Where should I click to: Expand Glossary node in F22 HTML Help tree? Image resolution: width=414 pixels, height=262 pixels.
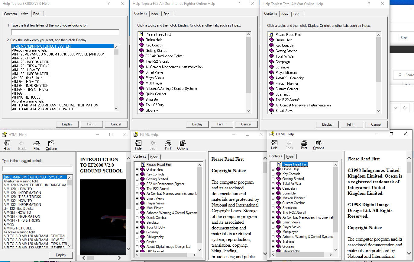pyautogui.click(x=137, y=232)
